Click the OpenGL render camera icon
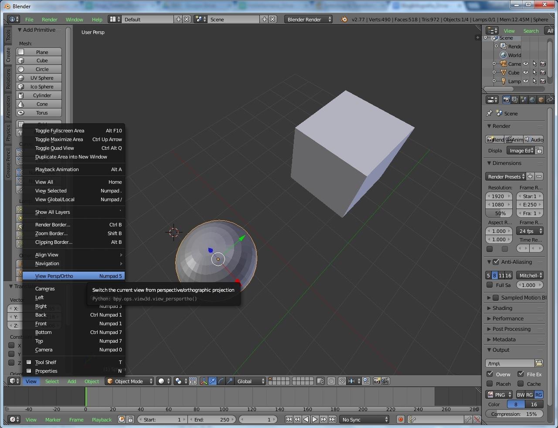Image resolution: width=558 pixels, height=428 pixels. coord(376,381)
